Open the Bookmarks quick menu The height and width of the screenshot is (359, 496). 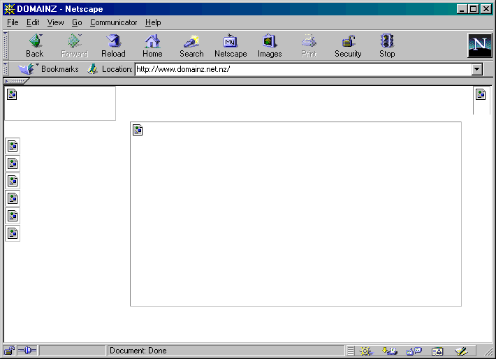click(49, 69)
